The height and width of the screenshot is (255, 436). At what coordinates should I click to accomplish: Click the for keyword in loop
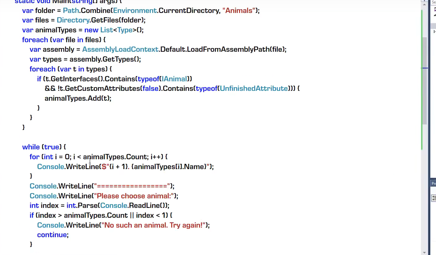coord(35,157)
